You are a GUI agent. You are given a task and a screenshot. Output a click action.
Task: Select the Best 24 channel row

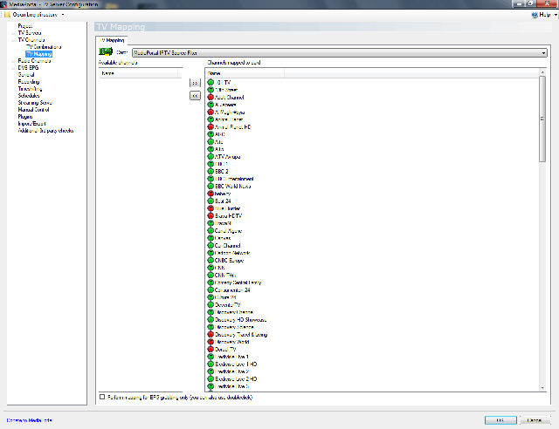click(x=219, y=201)
